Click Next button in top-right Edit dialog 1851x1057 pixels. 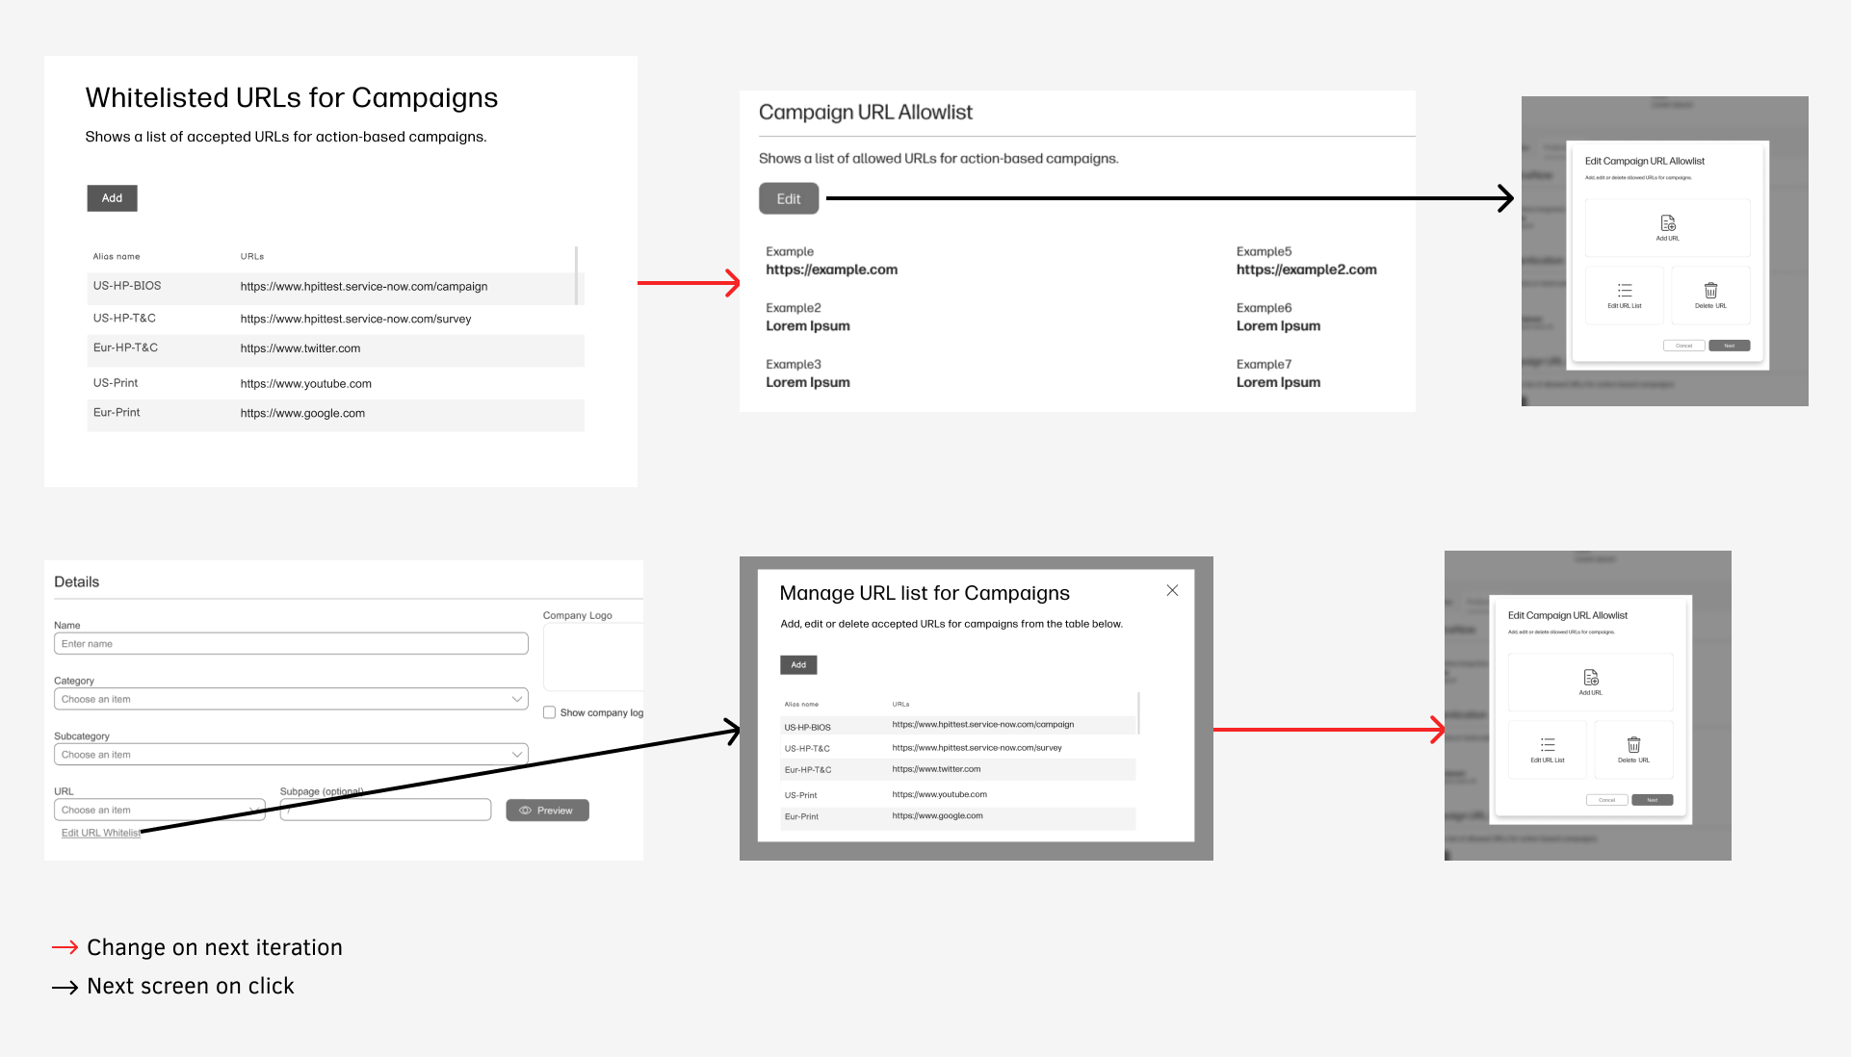click(x=1729, y=346)
